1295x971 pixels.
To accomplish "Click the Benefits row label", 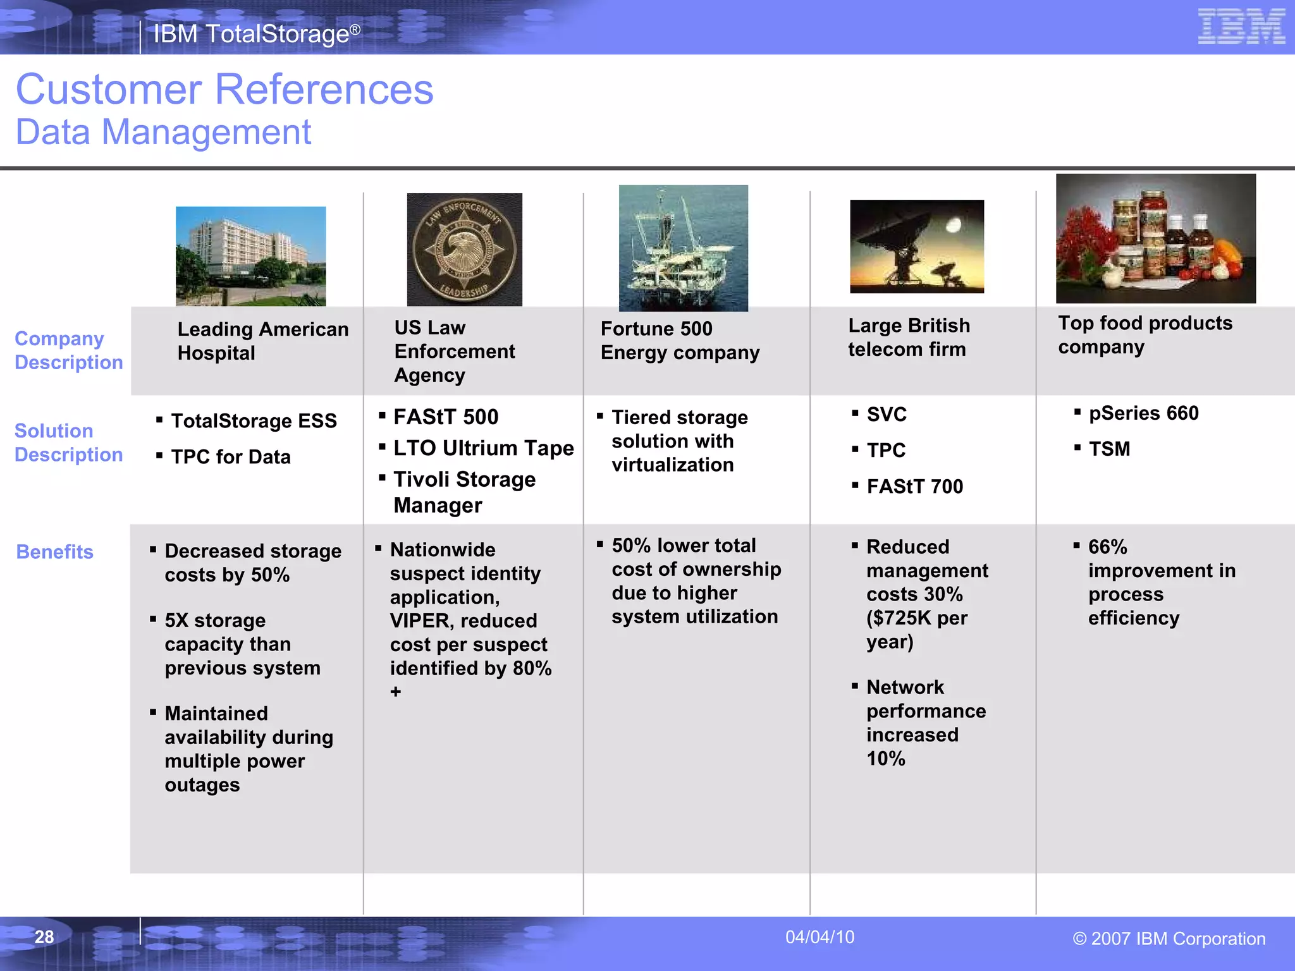I will tap(54, 552).
